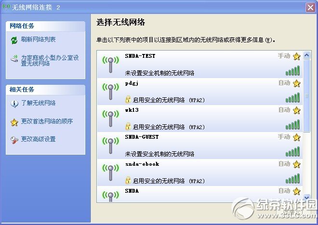
Task: Click antenna icon of SNDA network
Action: pyautogui.click(x=110, y=196)
